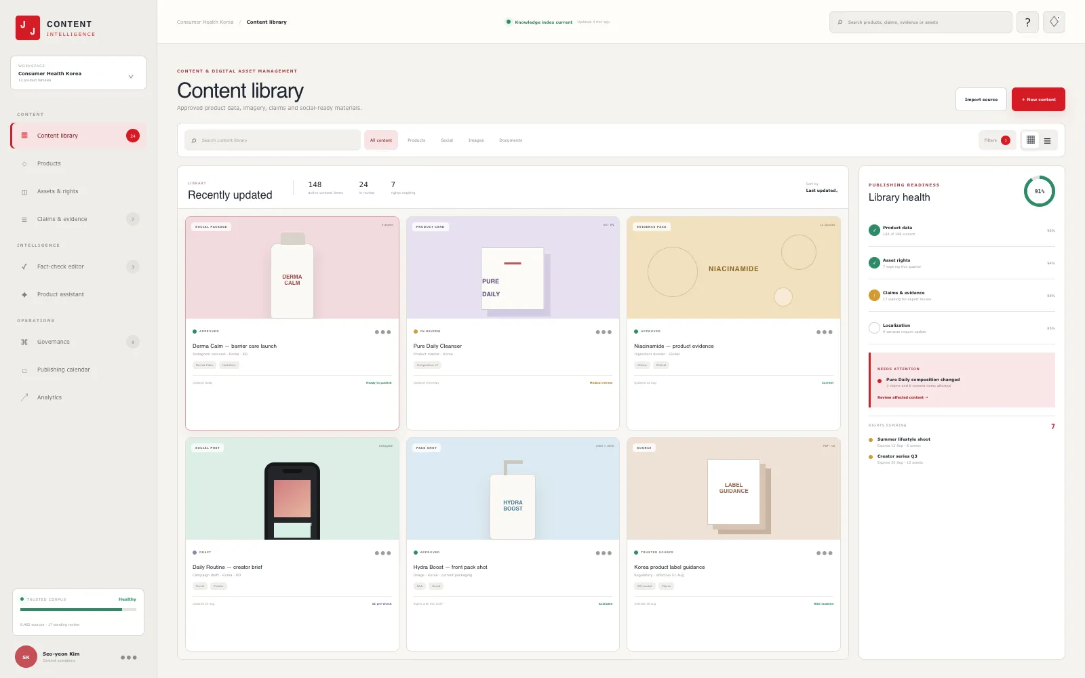Open Fact-check editor in the sidebar
This screenshot has width=1085, height=678.
(x=78, y=266)
